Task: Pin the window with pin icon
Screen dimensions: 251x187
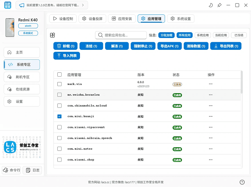Action: 219,5
